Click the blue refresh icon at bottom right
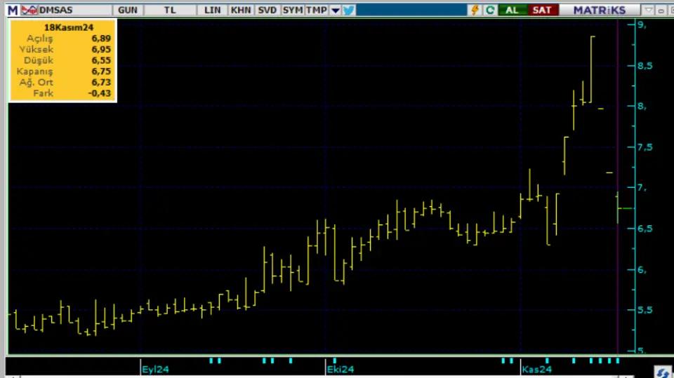The image size is (674, 378). pyautogui.click(x=663, y=372)
